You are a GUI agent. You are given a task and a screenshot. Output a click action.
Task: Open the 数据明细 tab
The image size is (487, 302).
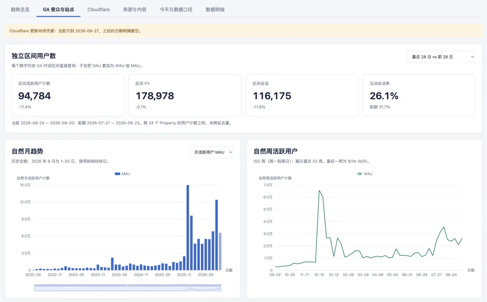click(x=215, y=9)
